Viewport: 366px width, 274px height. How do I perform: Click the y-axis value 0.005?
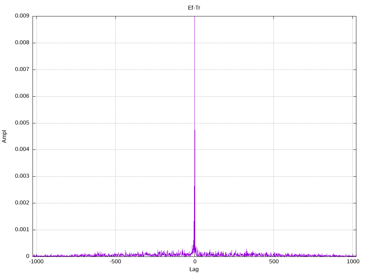pyautogui.click(x=22, y=123)
